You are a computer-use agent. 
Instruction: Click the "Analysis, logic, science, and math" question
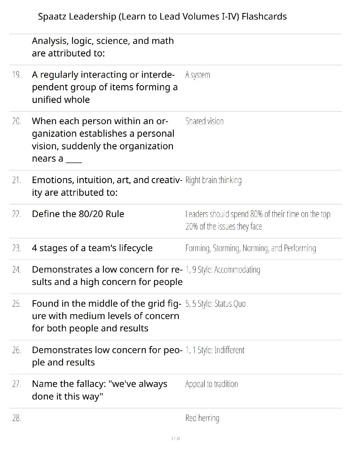[x=103, y=47]
